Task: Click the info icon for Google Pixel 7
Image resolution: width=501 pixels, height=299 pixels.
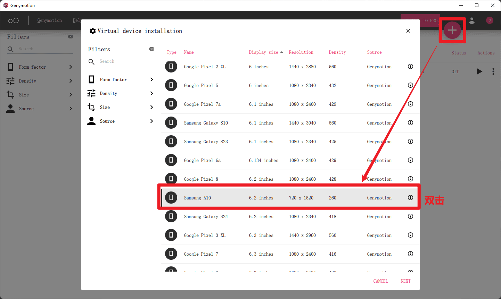Action: click(x=410, y=254)
